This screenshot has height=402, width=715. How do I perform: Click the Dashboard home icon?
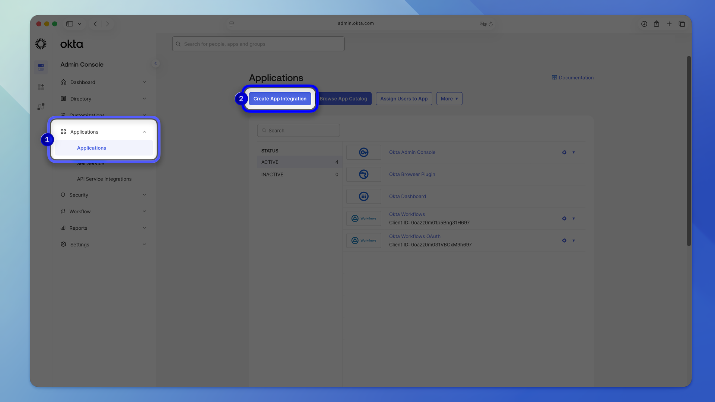pos(63,82)
